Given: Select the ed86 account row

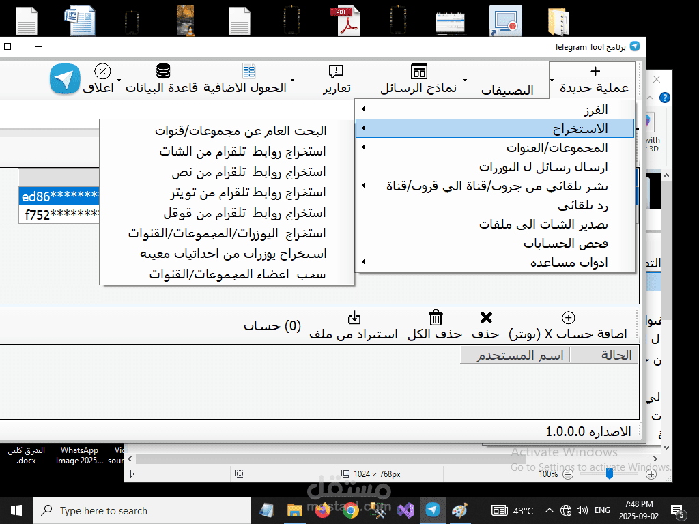Looking at the screenshot, I should pyautogui.click(x=59, y=196).
